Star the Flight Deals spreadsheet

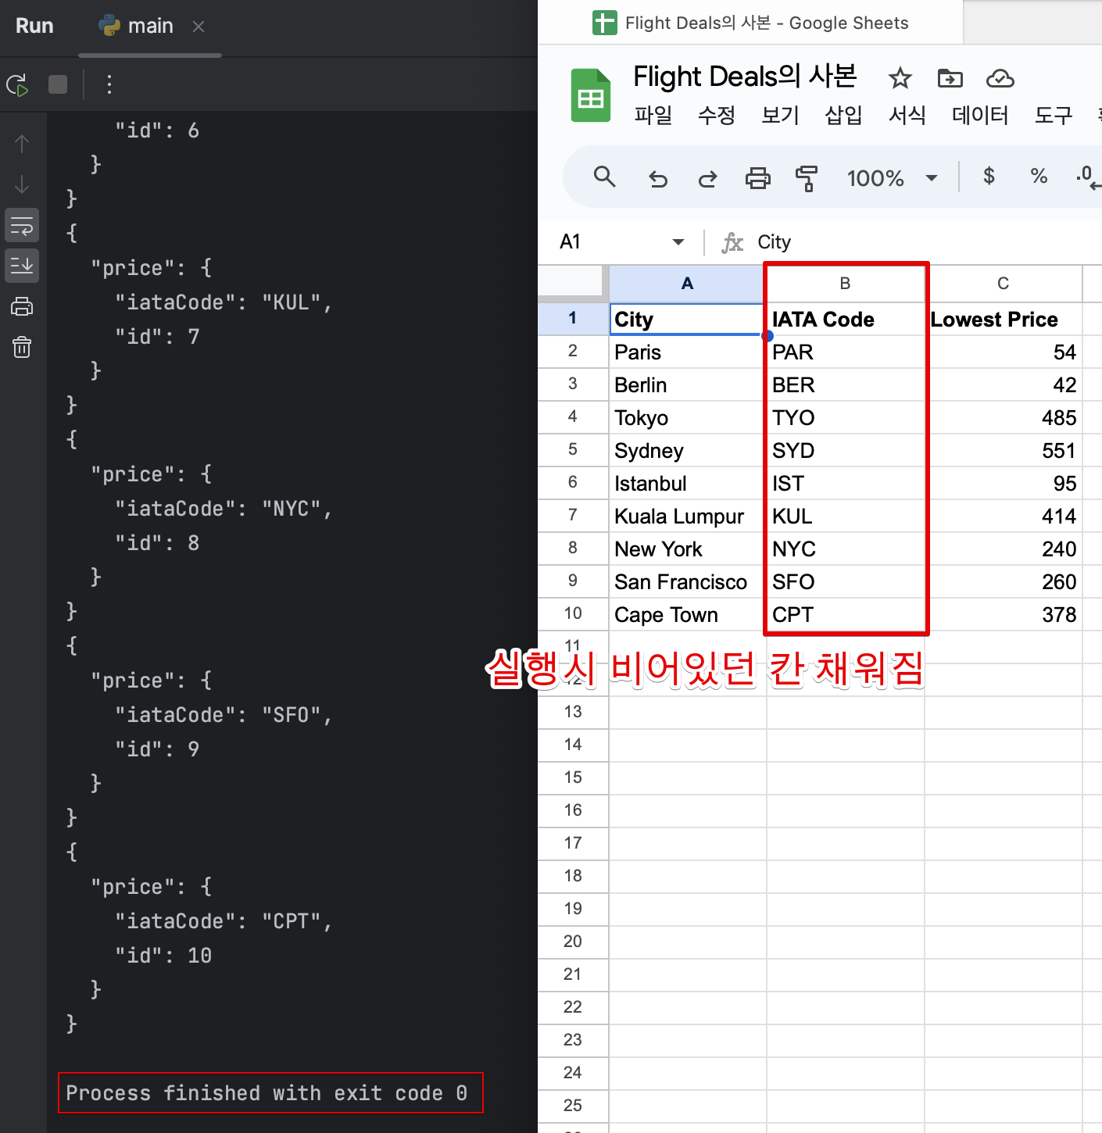pos(900,78)
